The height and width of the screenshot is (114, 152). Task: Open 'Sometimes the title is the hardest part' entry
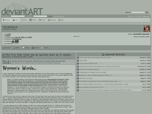tap(100, 66)
